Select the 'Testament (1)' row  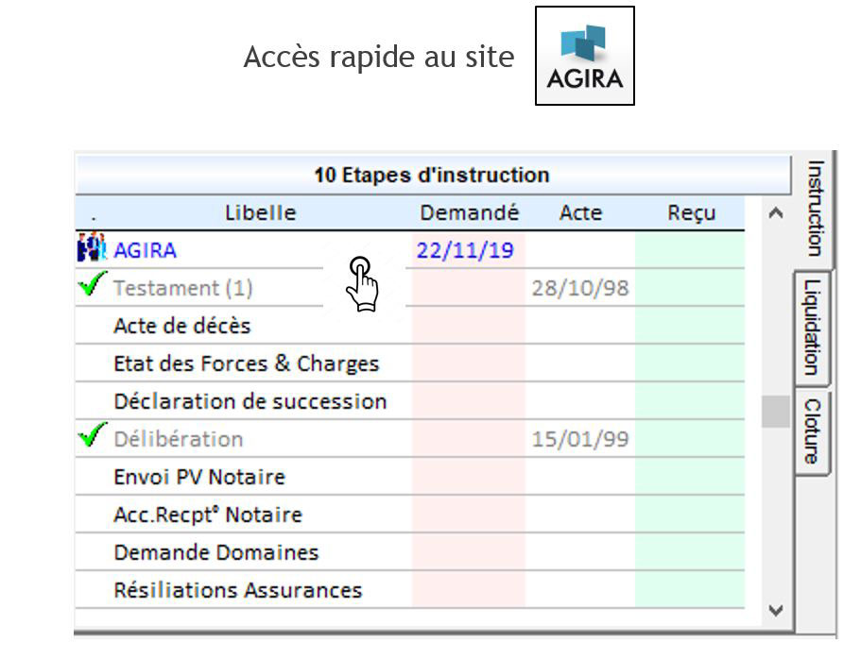409,288
